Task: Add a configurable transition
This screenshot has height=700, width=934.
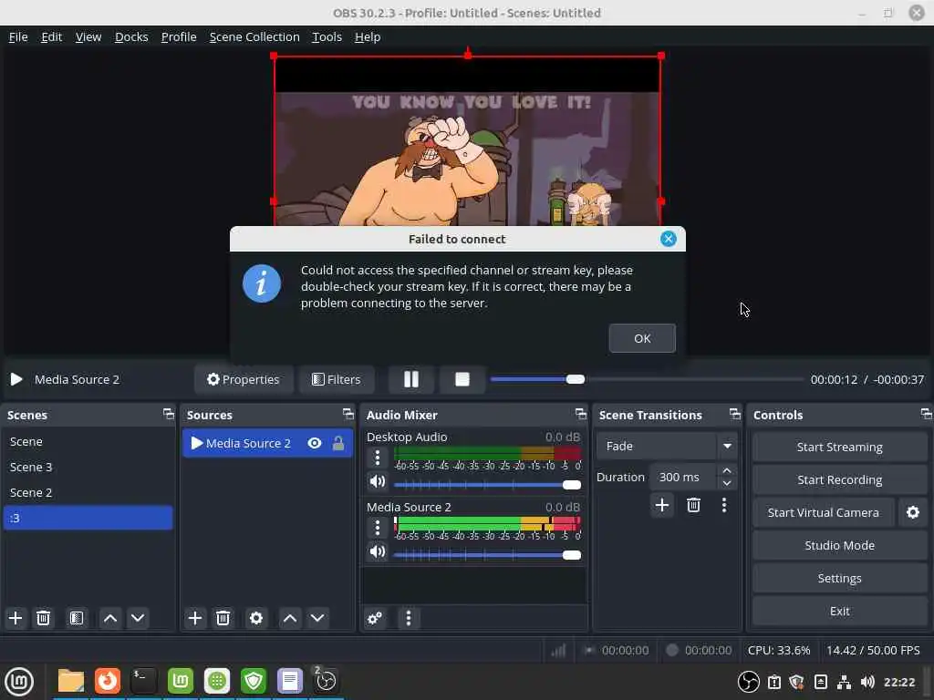Action: [x=662, y=505]
